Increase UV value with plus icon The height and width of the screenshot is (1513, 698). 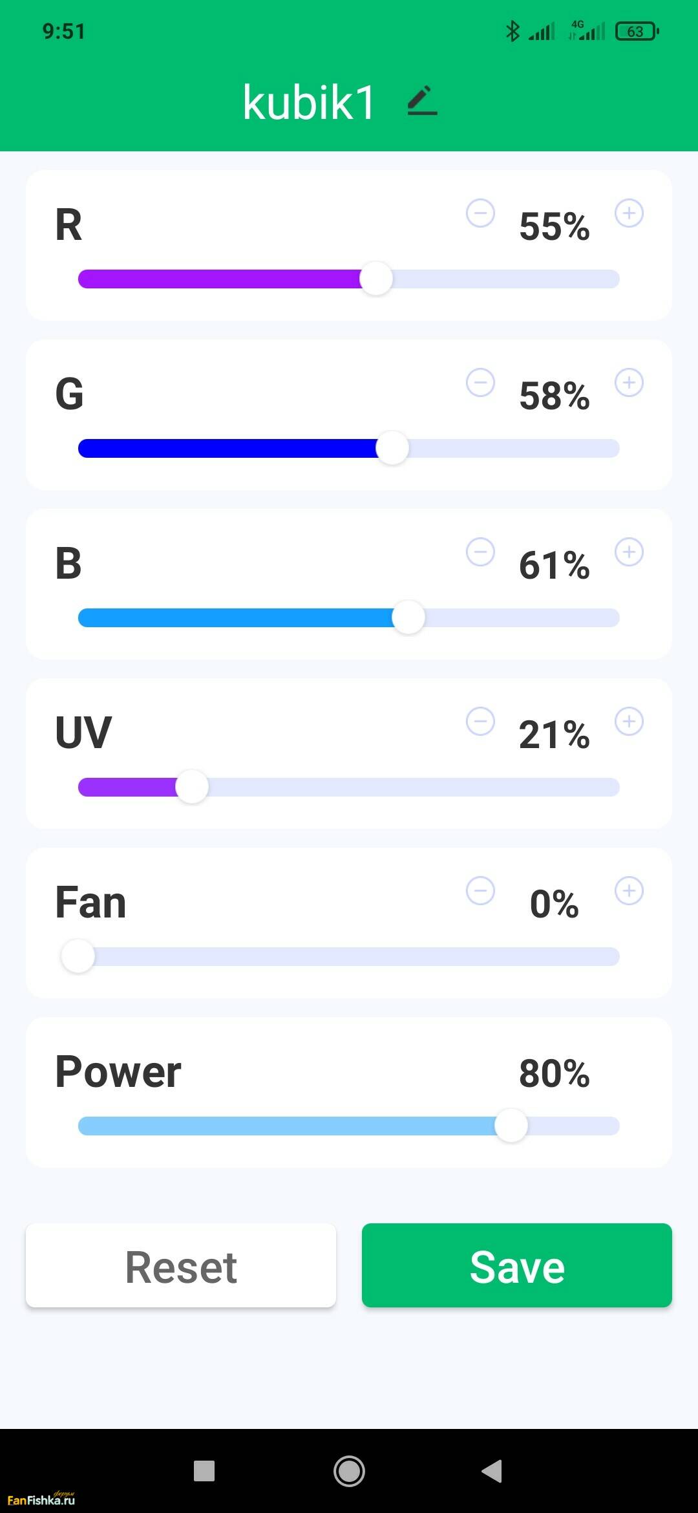coord(629,722)
